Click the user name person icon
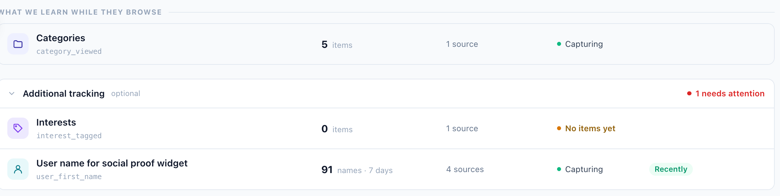Image resolution: width=780 pixels, height=196 pixels. click(x=18, y=169)
